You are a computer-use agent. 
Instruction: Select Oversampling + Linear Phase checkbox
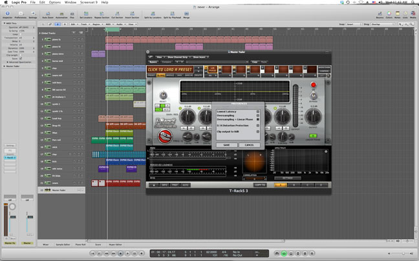point(257,119)
